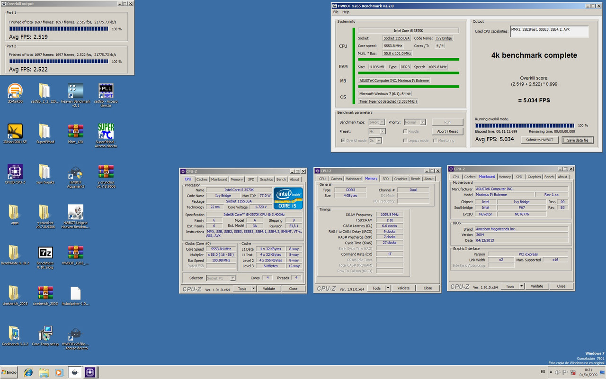Switch to CPU-Z taskbar button
The height and width of the screenshot is (379, 606).
pos(90,372)
